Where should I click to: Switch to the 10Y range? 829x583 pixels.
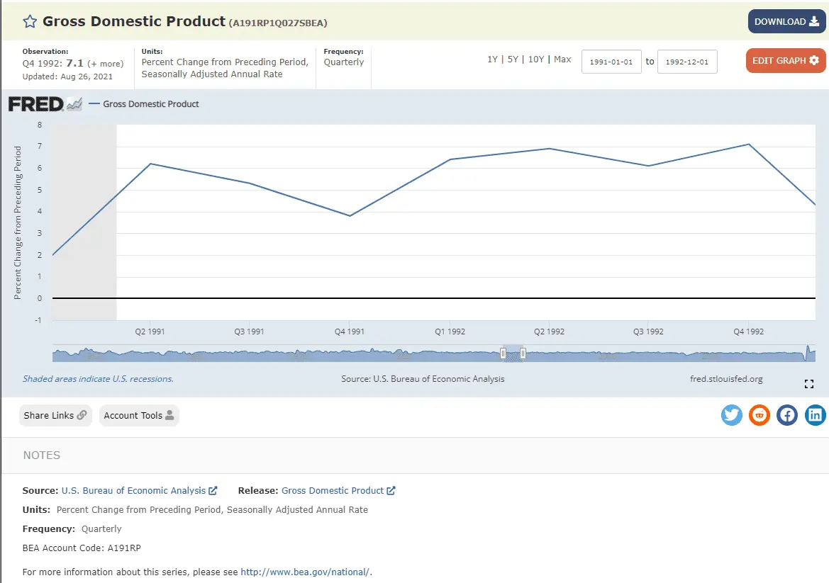[536, 60]
